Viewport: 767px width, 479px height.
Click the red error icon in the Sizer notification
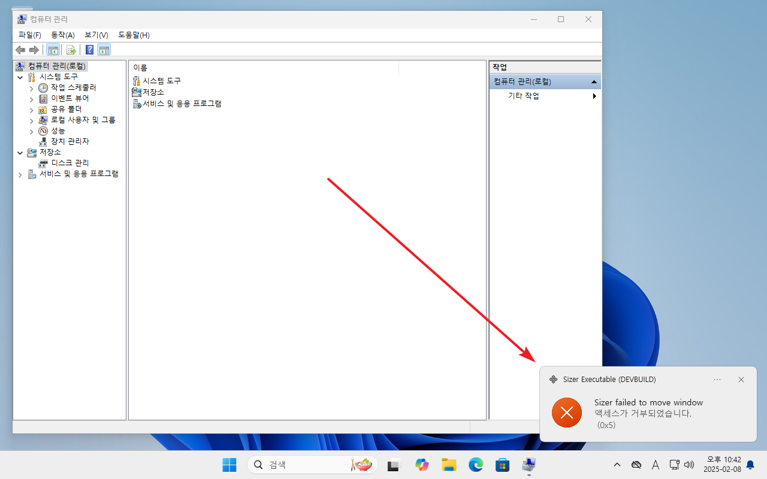pos(567,413)
